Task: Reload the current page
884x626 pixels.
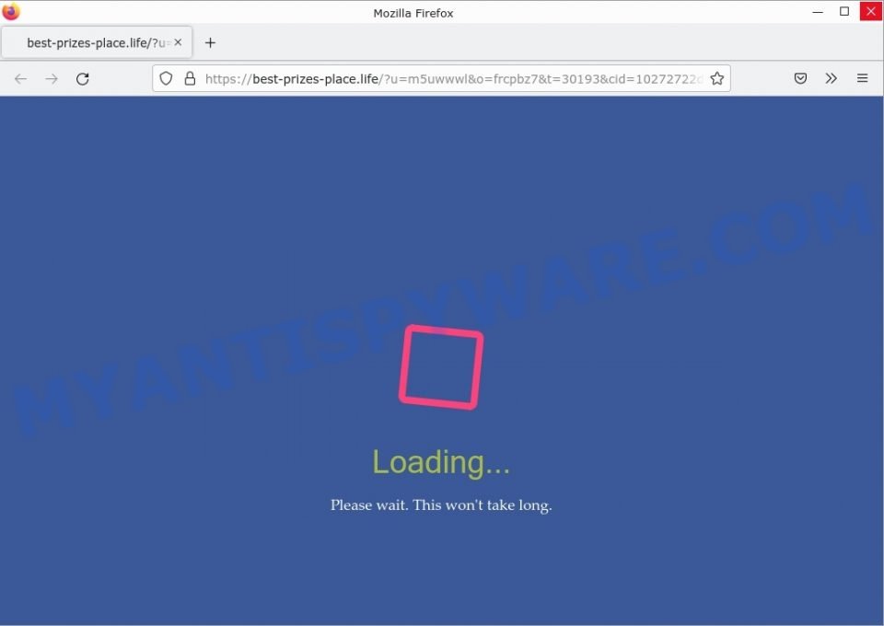Action: point(83,79)
